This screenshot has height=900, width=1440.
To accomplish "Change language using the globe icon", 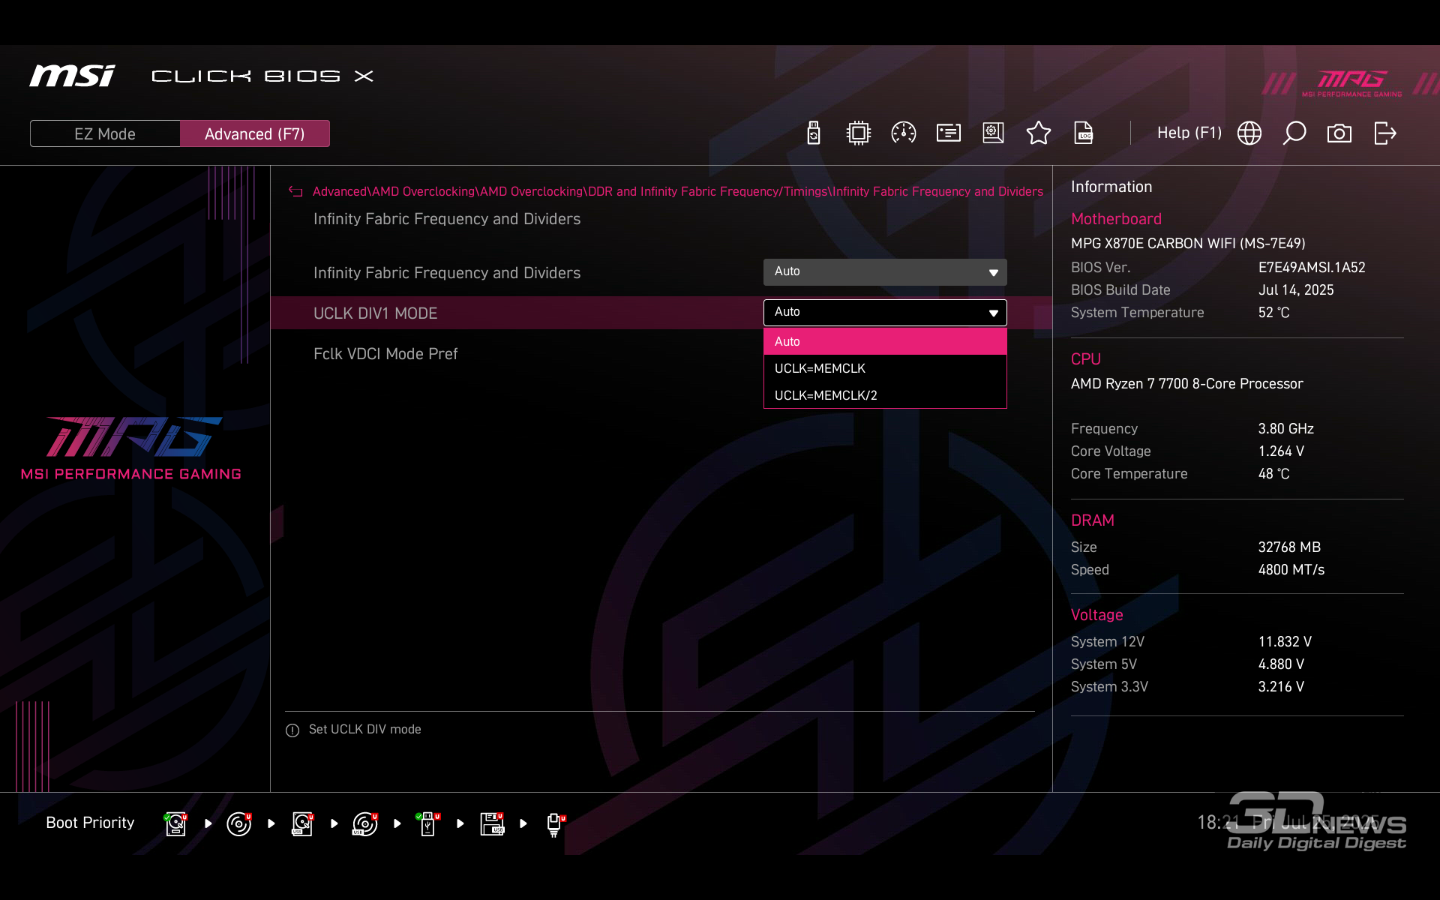I will (x=1249, y=133).
